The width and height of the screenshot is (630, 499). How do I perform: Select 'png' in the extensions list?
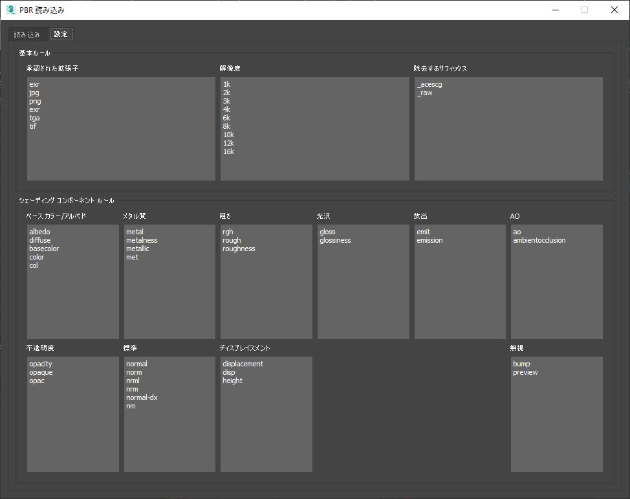point(35,102)
